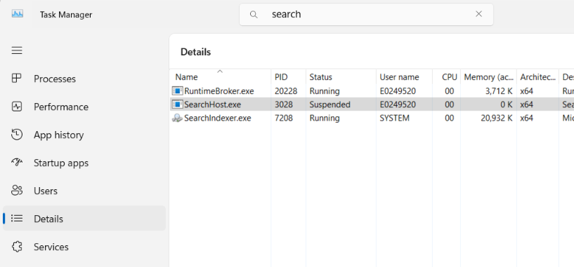Click the Details page heading
The height and width of the screenshot is (267, 574).
(196, 52)
